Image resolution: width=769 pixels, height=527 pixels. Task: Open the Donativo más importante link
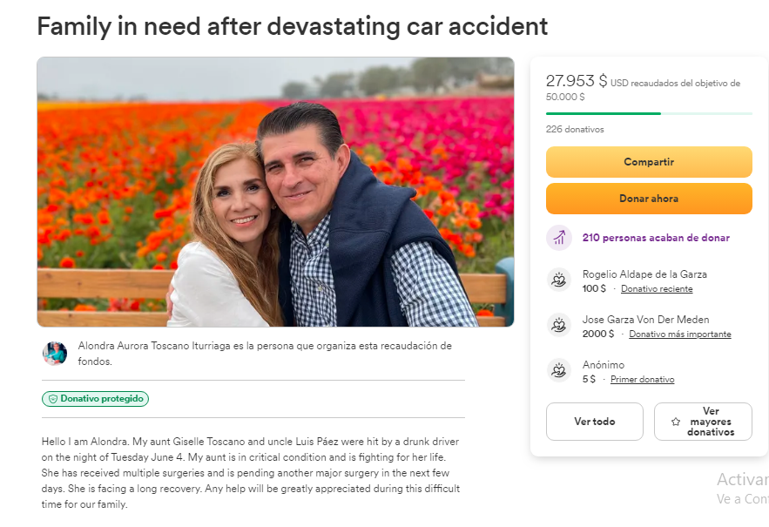[679, 334]
